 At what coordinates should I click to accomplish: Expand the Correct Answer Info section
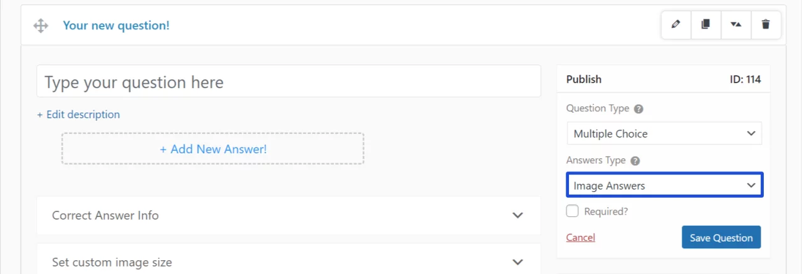point(288,215)
